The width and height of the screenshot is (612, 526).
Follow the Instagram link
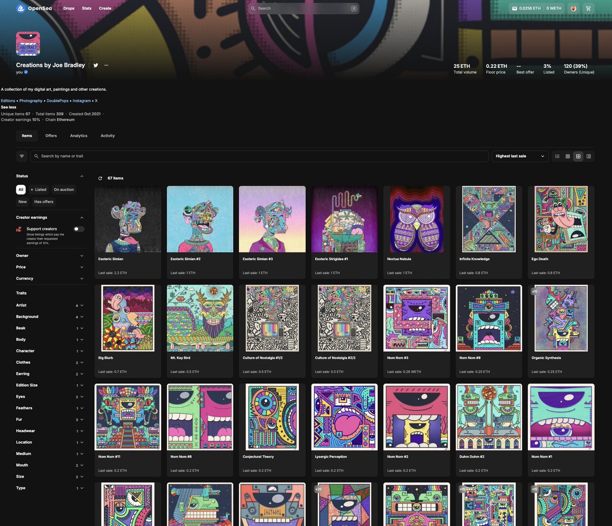click(x=82, y=101)
